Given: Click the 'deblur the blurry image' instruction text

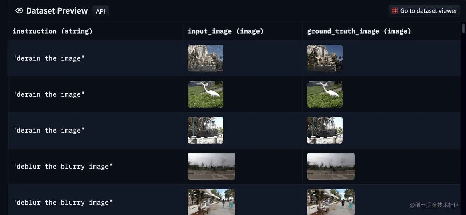Looking at the screenshot, I should (x=63, y=166).
